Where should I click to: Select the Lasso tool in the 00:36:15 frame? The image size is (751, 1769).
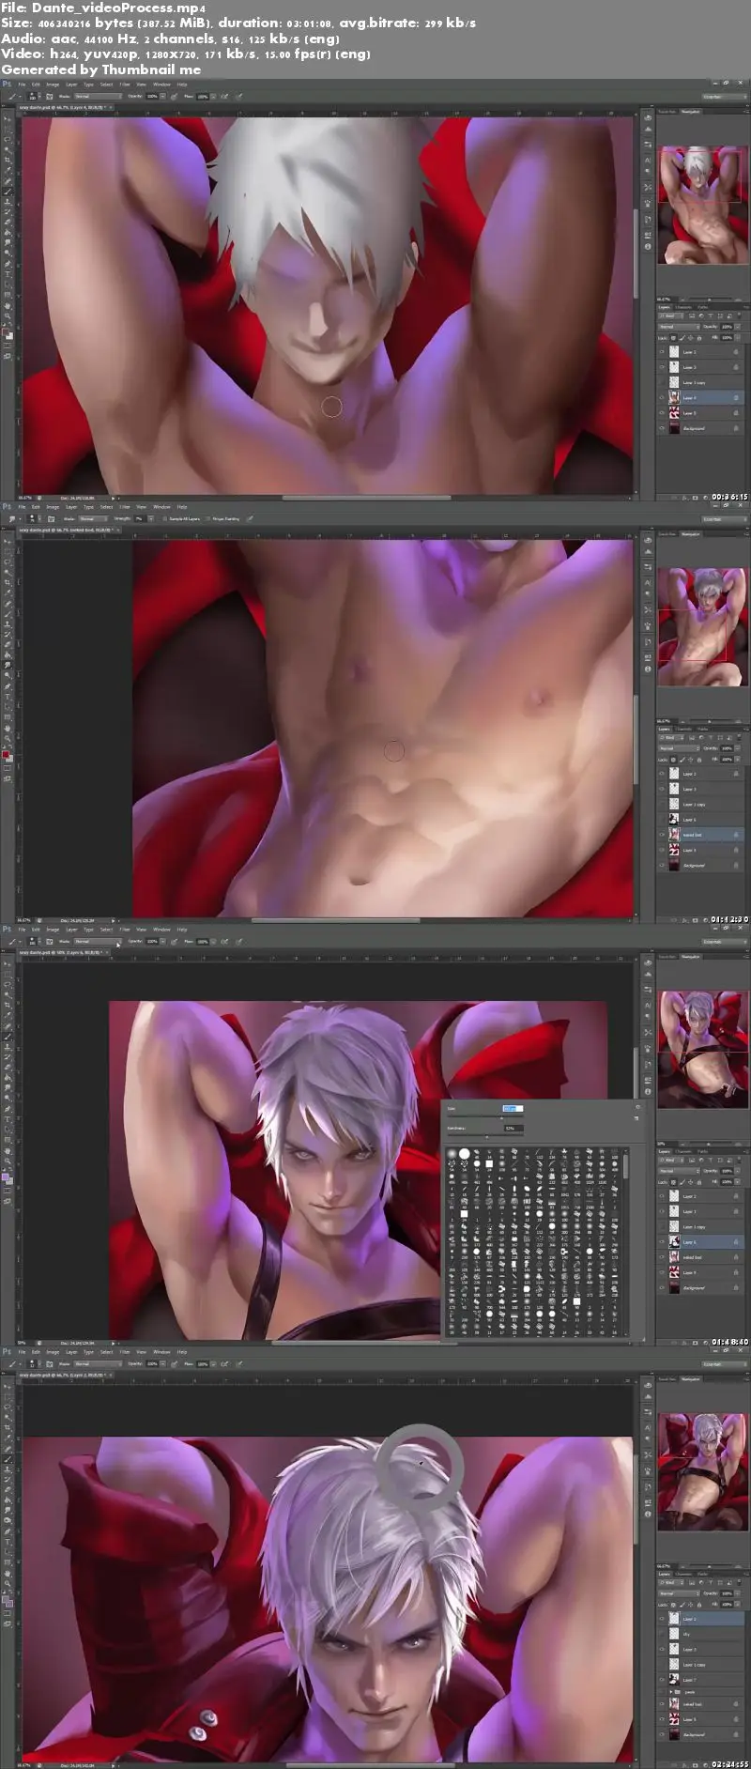[8, 140]
